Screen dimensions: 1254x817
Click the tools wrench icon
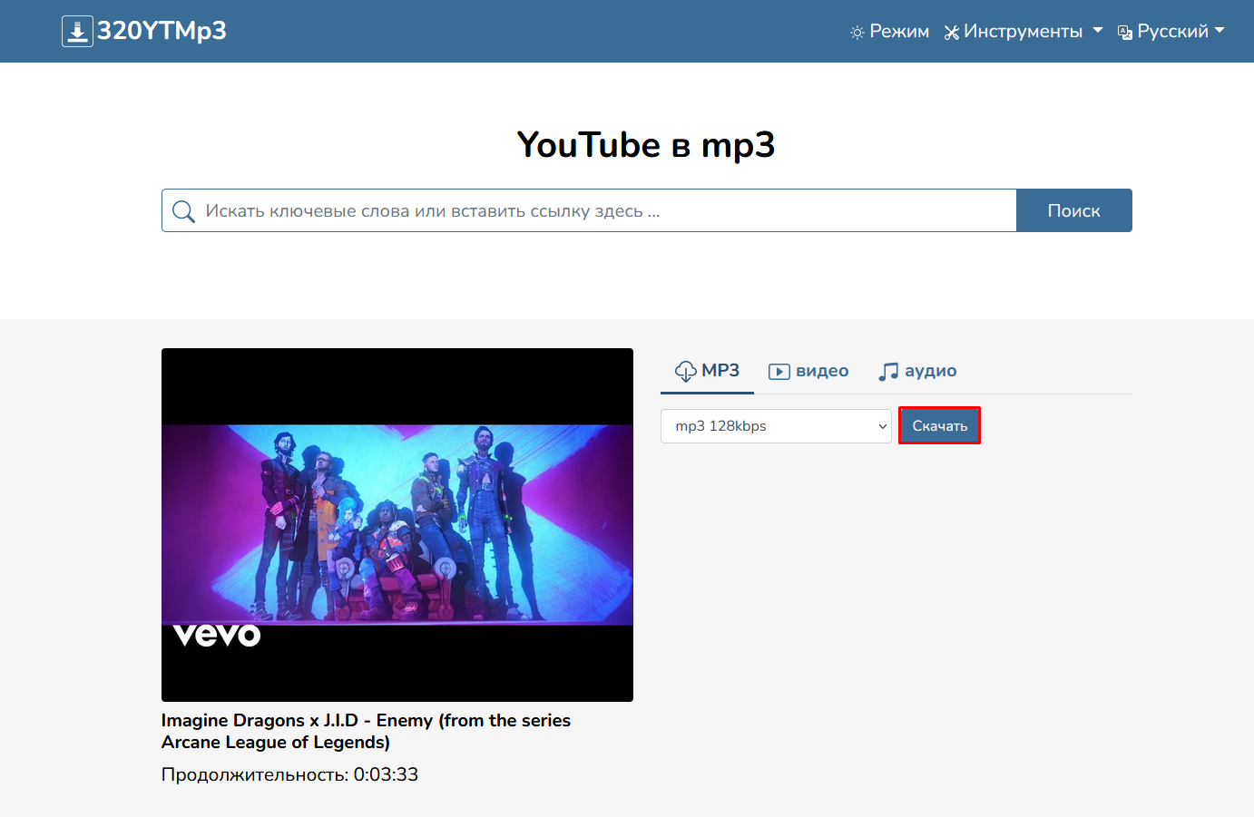[x=951, y=33]
